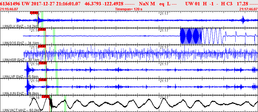This screenshot has height=112, width=258.
Task: Select the Pd0 pick flag on LVP trace
Action: (x=43, y=63)
